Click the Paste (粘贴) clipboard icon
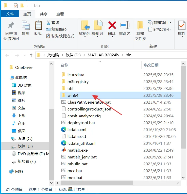Viewport: 187px width, 194px height. (38, 25)
